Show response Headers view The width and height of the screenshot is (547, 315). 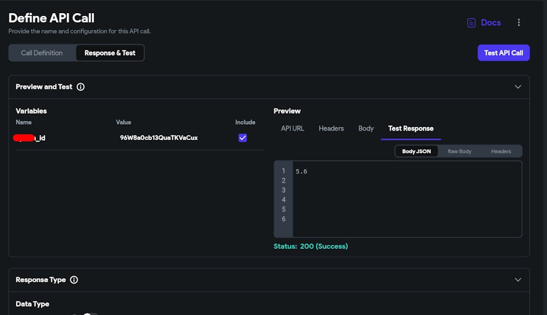[501, 151]
